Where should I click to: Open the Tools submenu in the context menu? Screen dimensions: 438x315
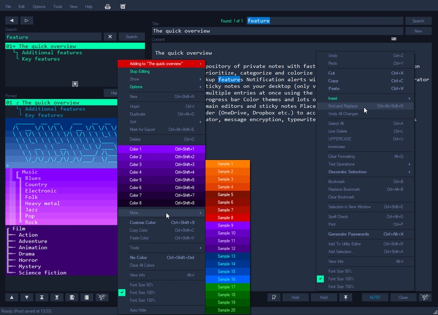(x=162, y=248)
